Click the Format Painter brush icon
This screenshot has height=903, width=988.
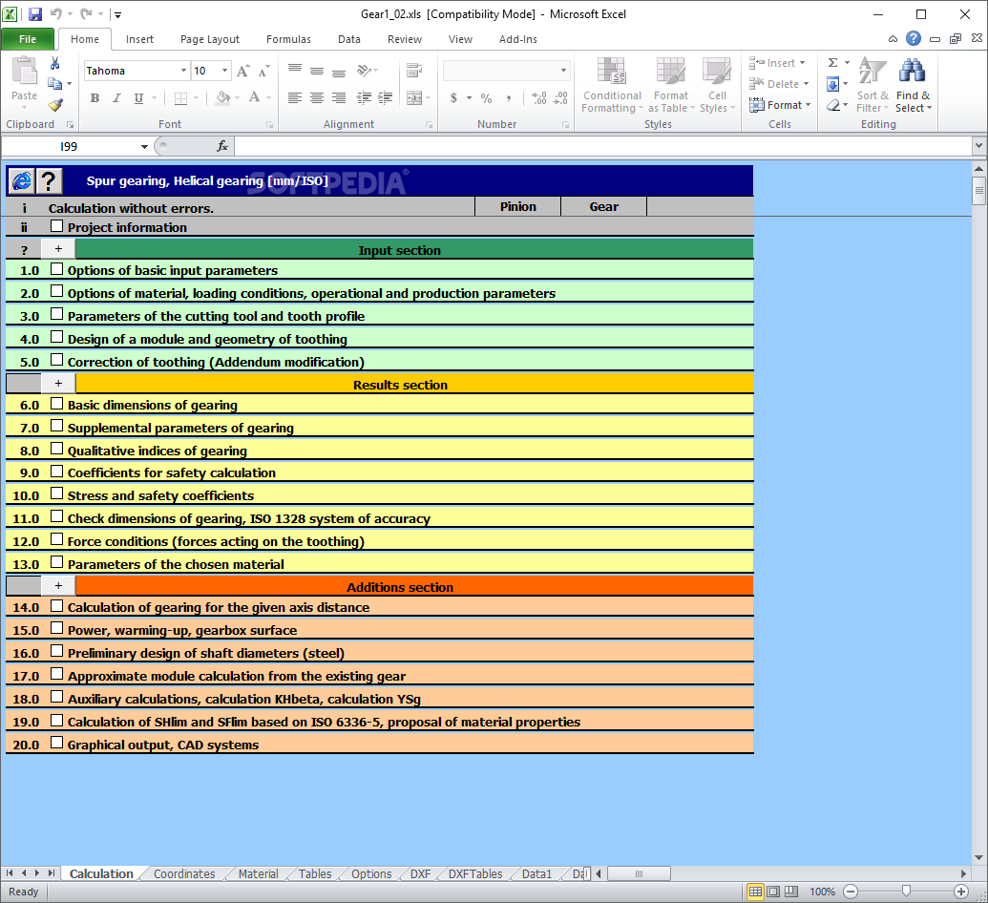[x=55, y=105]
